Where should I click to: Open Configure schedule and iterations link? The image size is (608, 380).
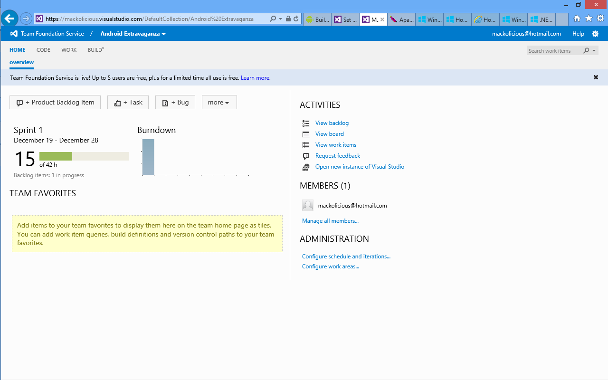pyautogui.click(x=346, y=256)
